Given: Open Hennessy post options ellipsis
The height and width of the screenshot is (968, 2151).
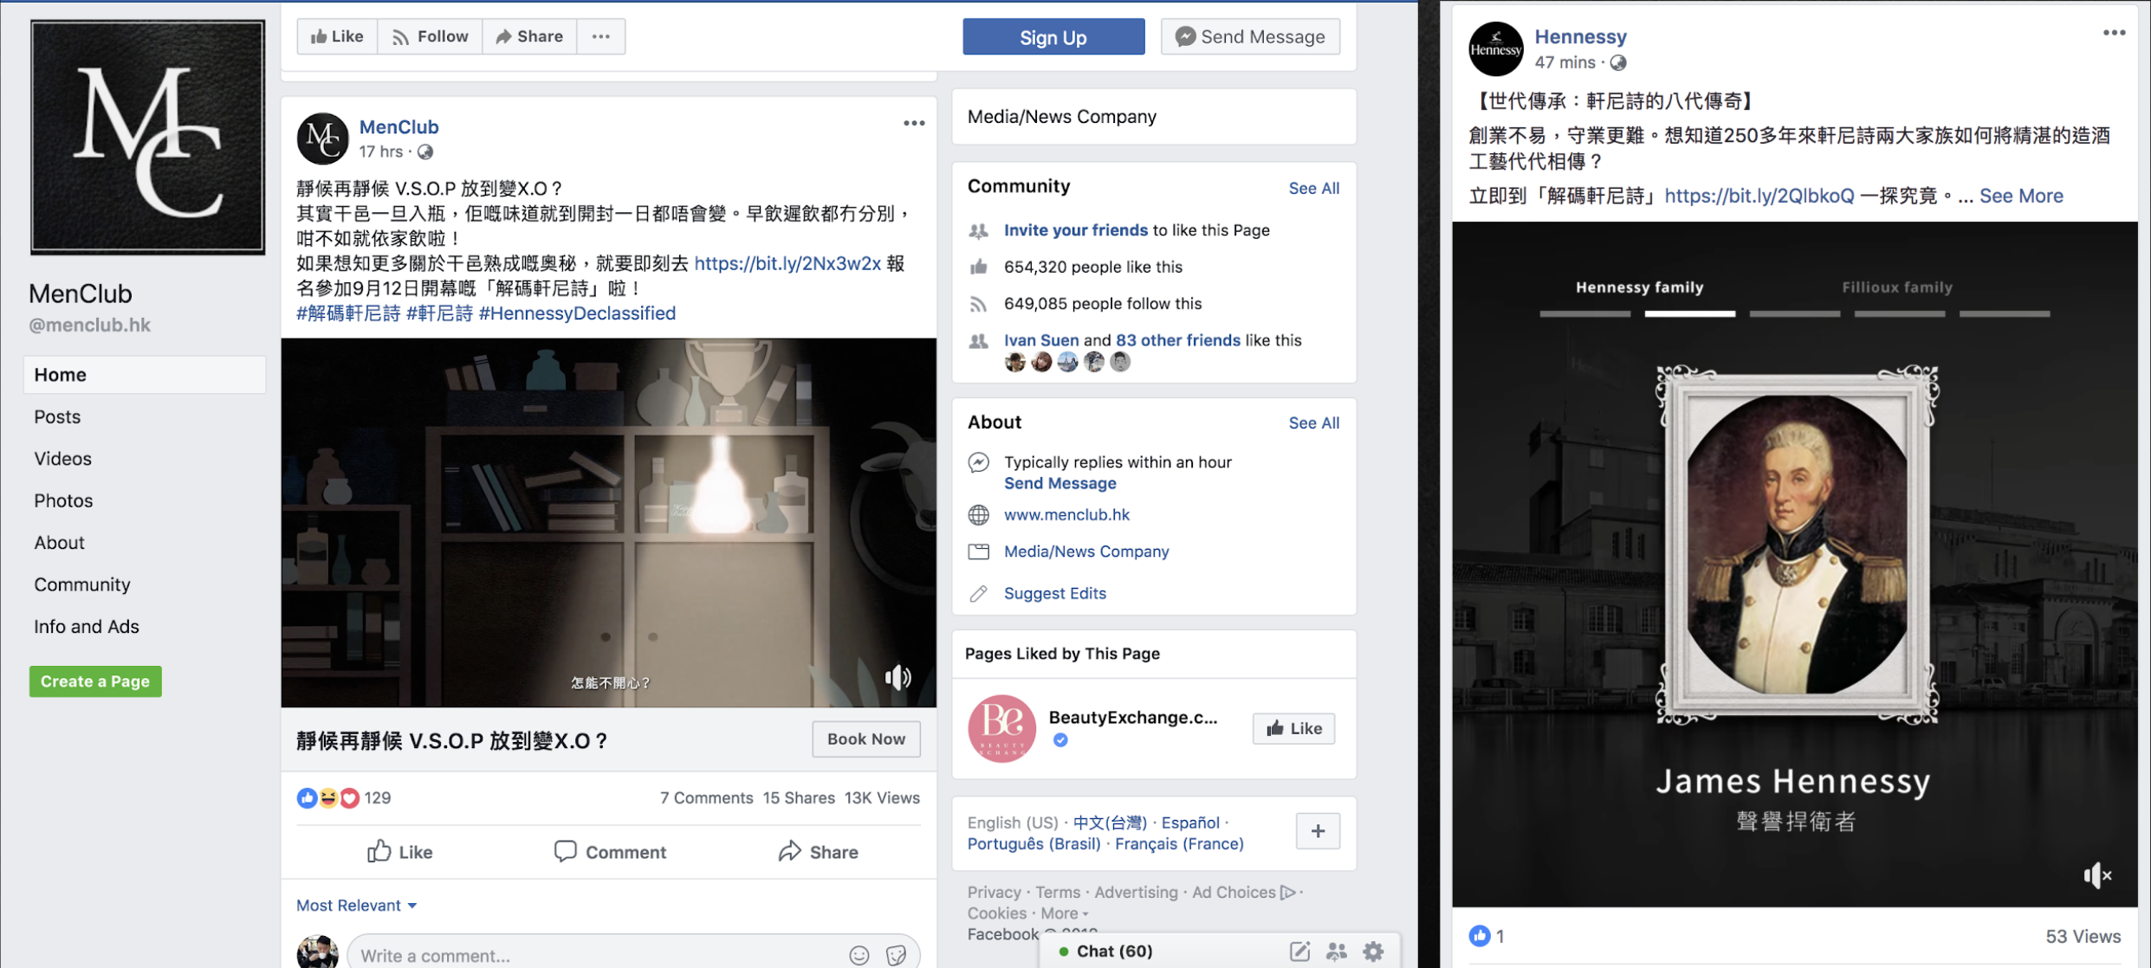Looking at the screenshot, I should tap(2114, 33).
